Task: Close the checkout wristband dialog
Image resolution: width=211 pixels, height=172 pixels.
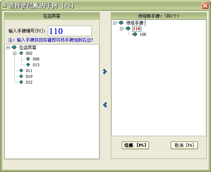Action: click(x=205, y=6)
